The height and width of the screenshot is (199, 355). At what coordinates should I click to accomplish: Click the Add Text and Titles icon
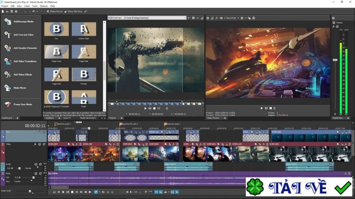[x=8, y=34]
